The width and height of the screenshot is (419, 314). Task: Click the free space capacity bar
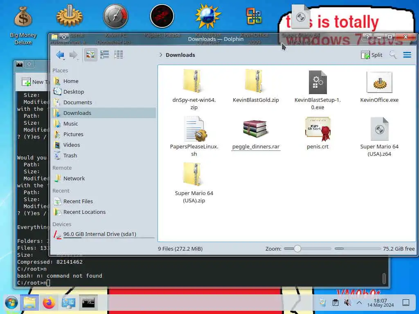(x=358, y=249)
